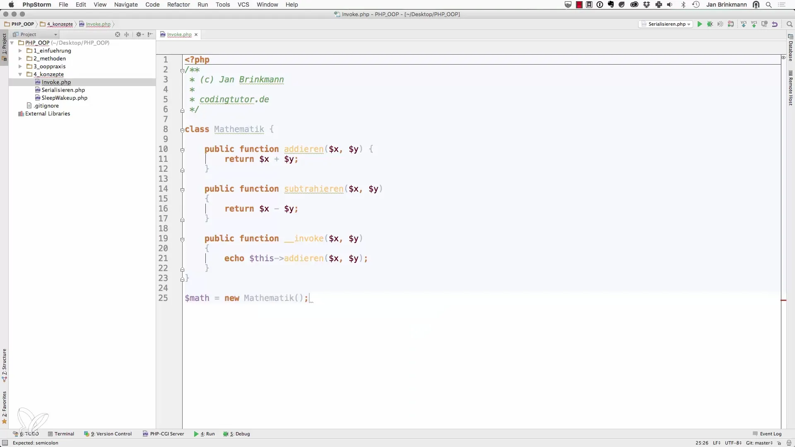
Task: Click the 25:26 cursor position indicator
Action: [x=702, y=443]
